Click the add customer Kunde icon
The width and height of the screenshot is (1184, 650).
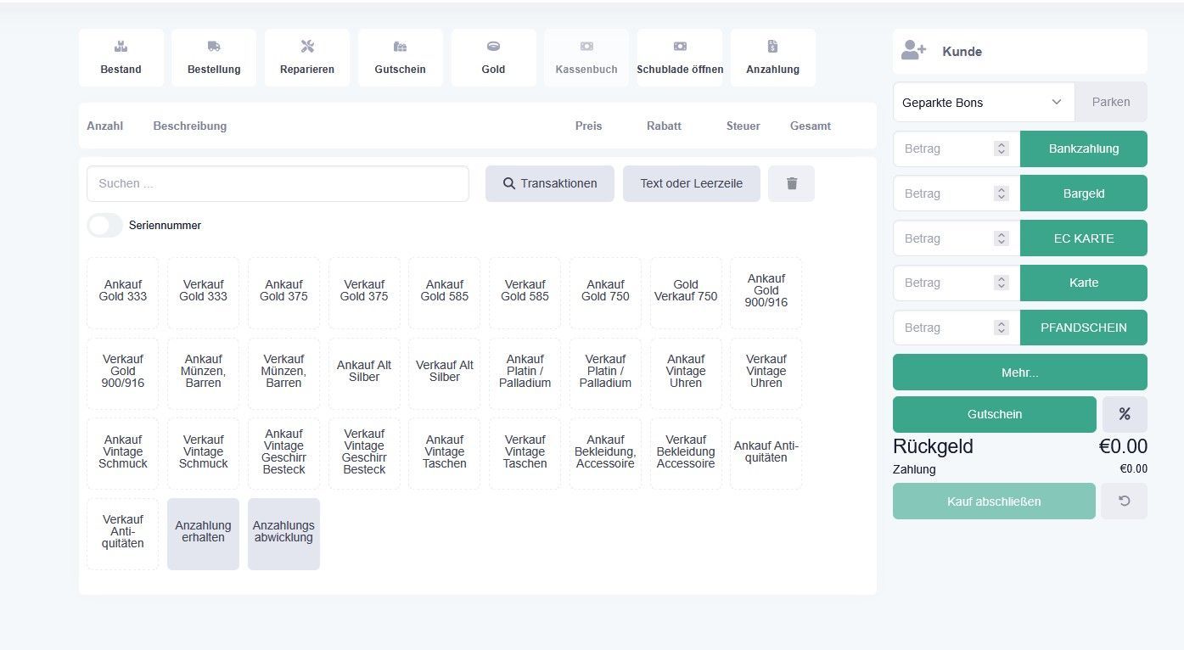[913, 51]
